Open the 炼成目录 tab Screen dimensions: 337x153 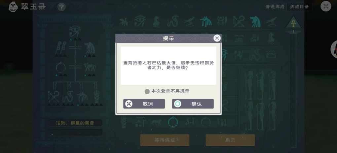click(299, 7)
